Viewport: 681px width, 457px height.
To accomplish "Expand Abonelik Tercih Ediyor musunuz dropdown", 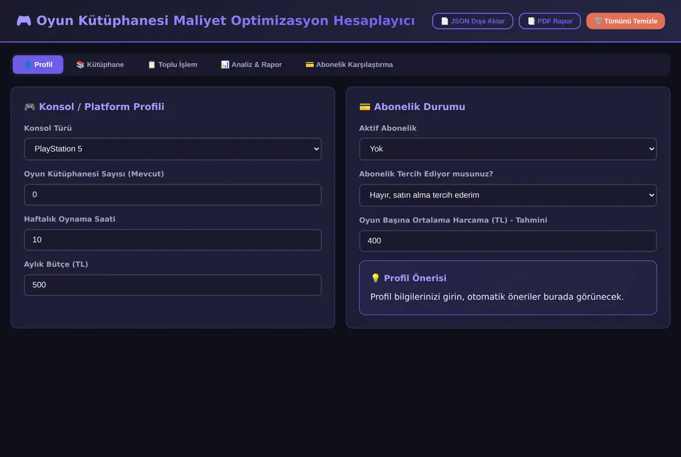I will click(x=508, y=195).
